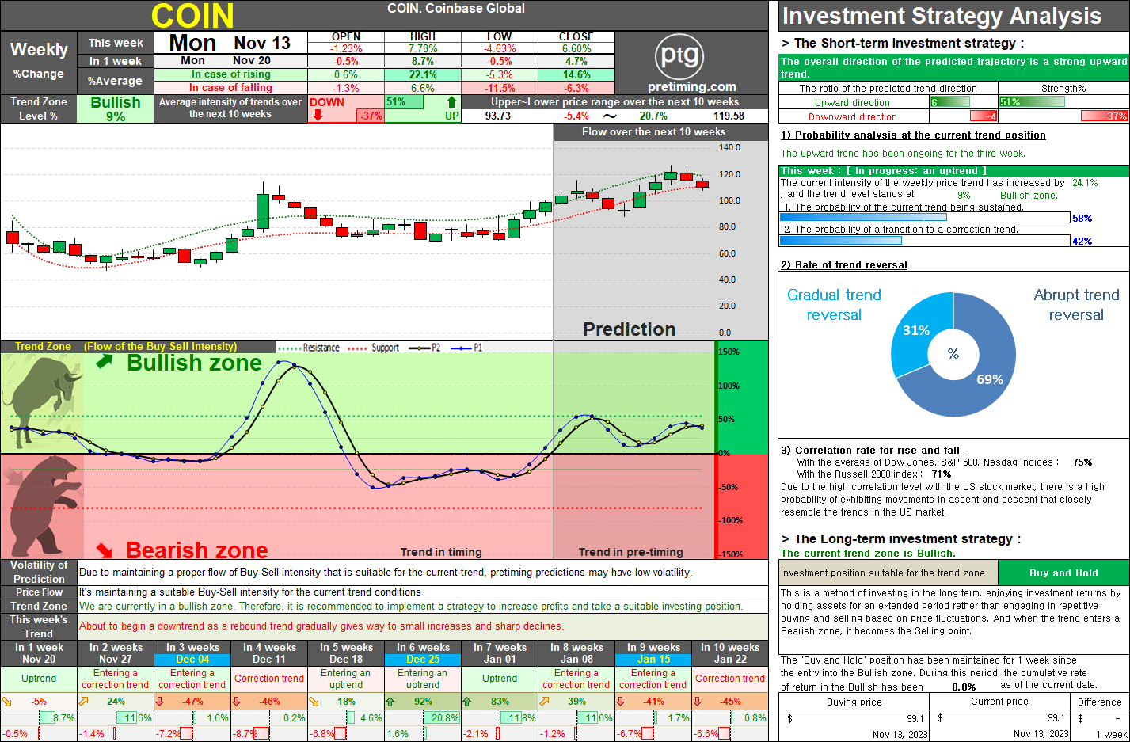Click the ptg circular logo
1130x742 pixels.
[x=679, y=56]
